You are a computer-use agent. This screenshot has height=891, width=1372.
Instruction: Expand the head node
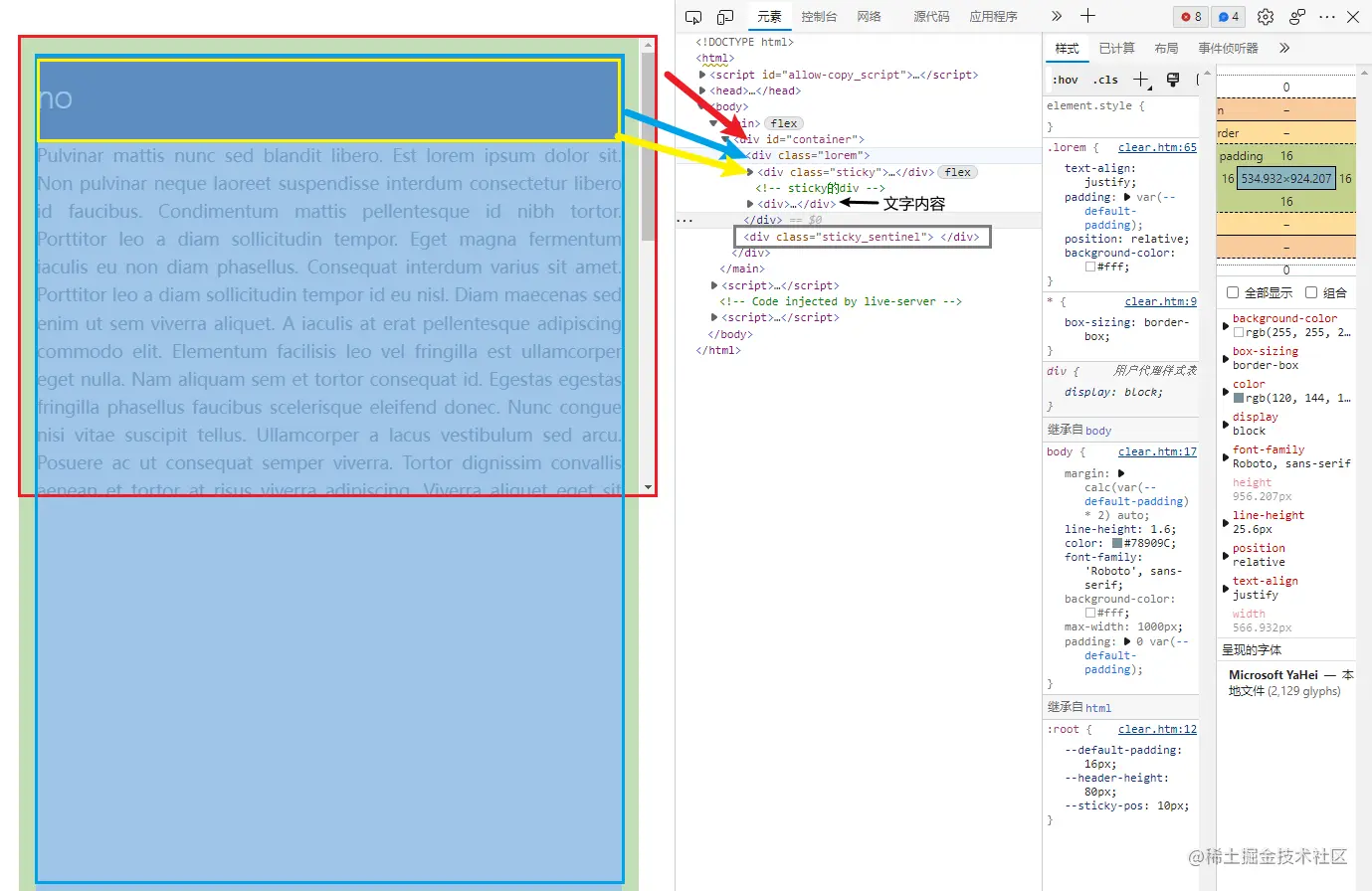tap(702, 90)
